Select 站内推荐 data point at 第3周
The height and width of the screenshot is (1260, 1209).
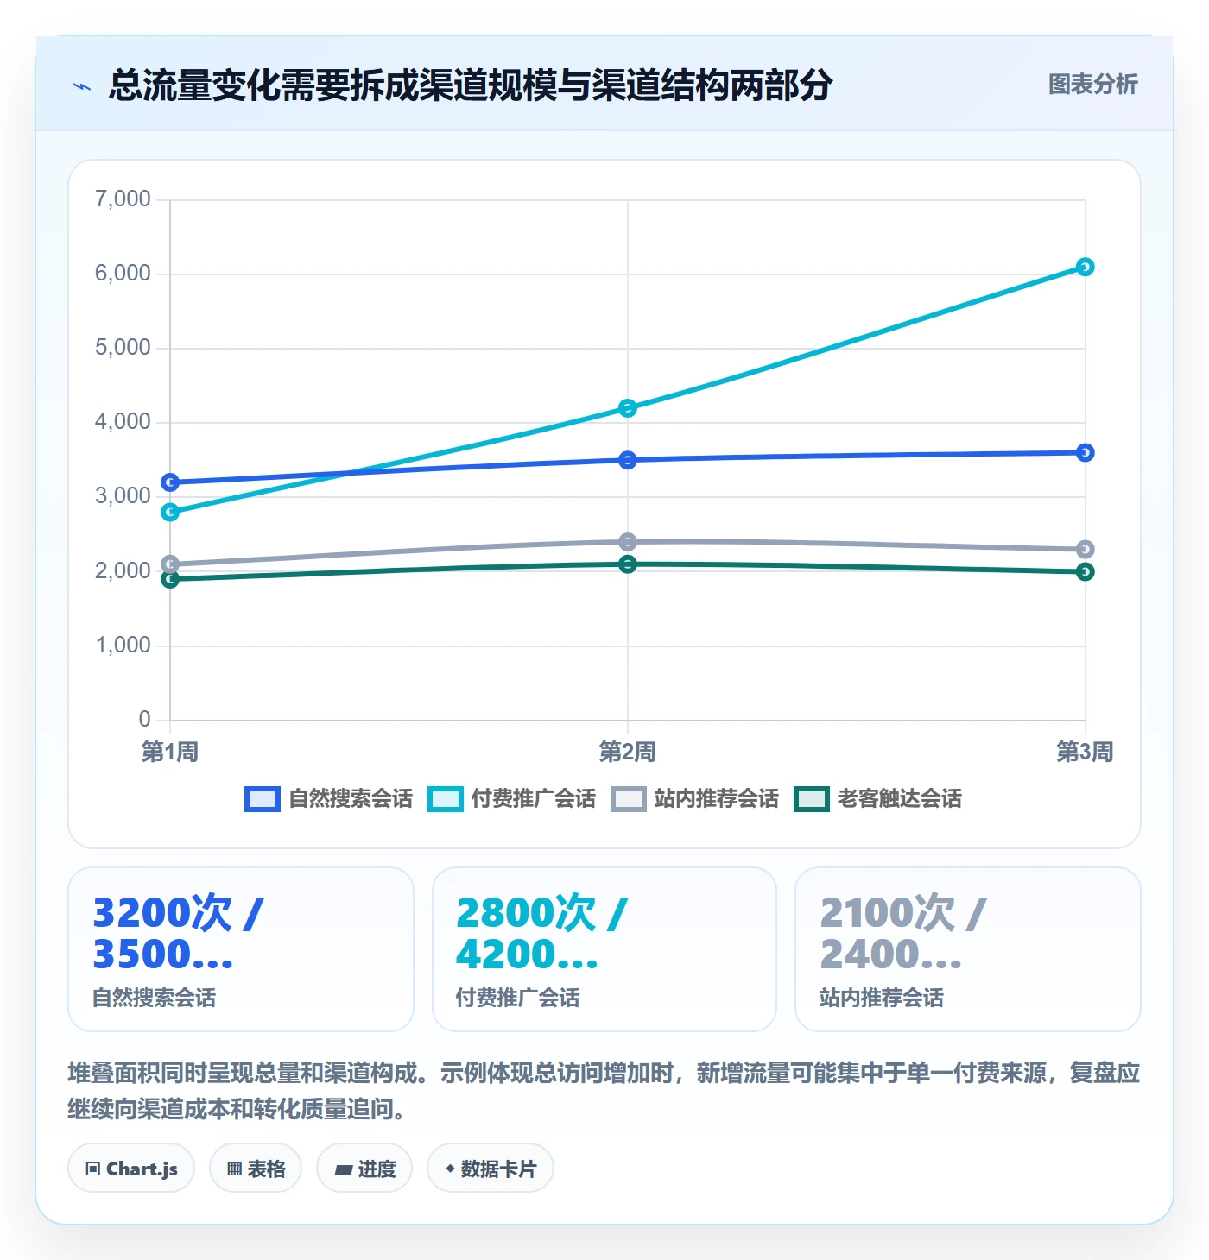[x=1086, y=549]
